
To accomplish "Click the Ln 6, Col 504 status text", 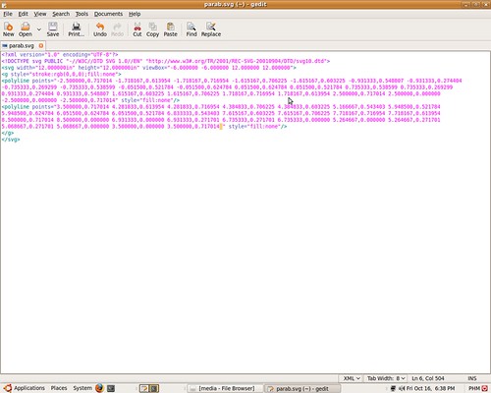I will tap(428, 378).
